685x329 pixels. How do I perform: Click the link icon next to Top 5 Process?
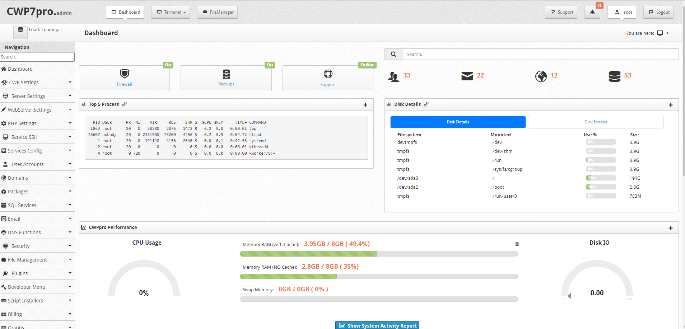(x=124, y=104)
